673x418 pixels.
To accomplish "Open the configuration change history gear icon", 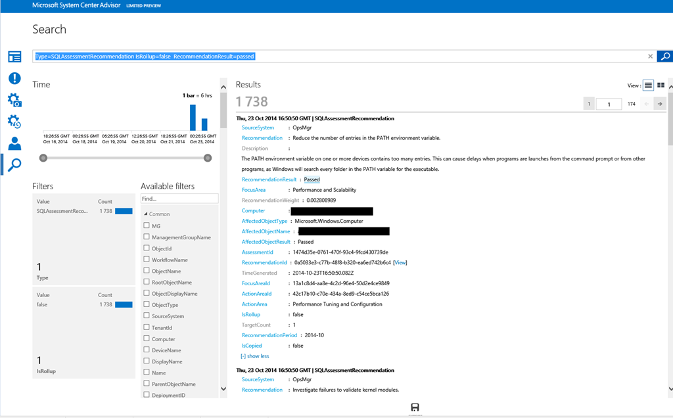I will [14, 122].
